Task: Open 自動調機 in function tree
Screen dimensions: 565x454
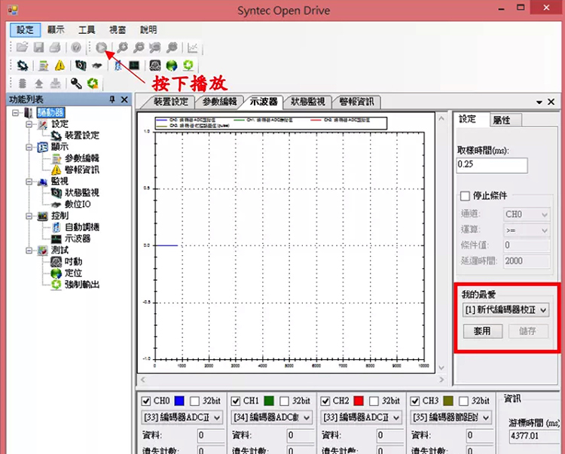Action: 82,227
